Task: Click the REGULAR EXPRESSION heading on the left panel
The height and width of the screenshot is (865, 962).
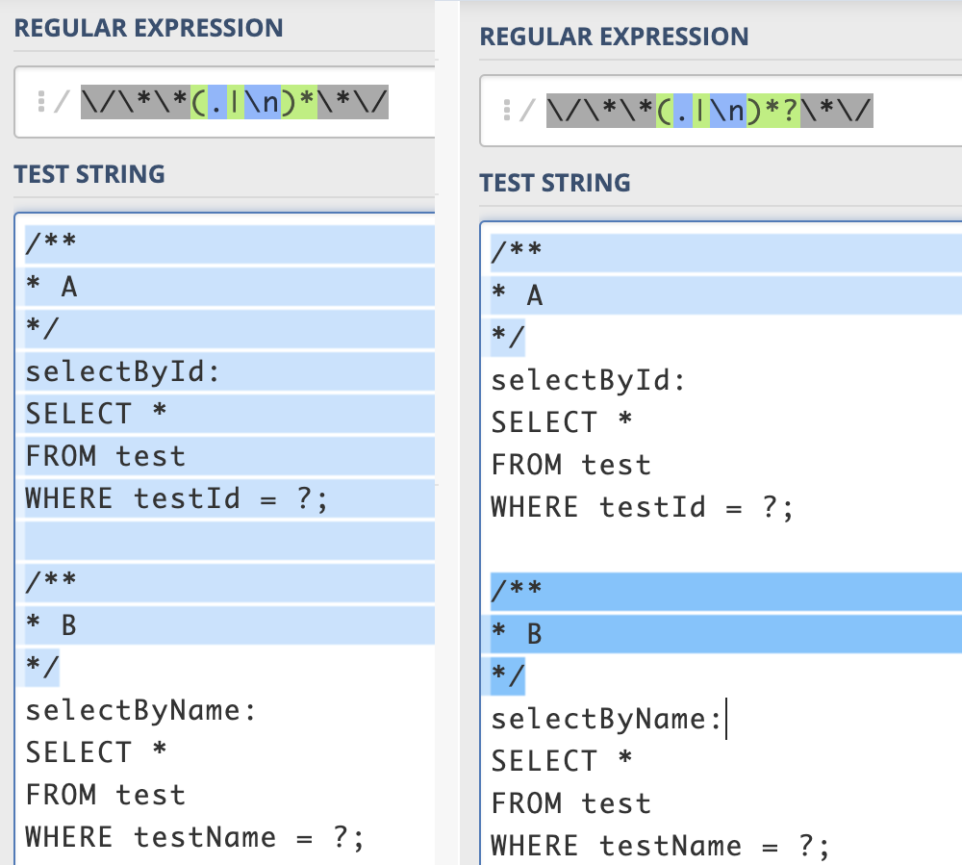Action: tap(147, 27)
